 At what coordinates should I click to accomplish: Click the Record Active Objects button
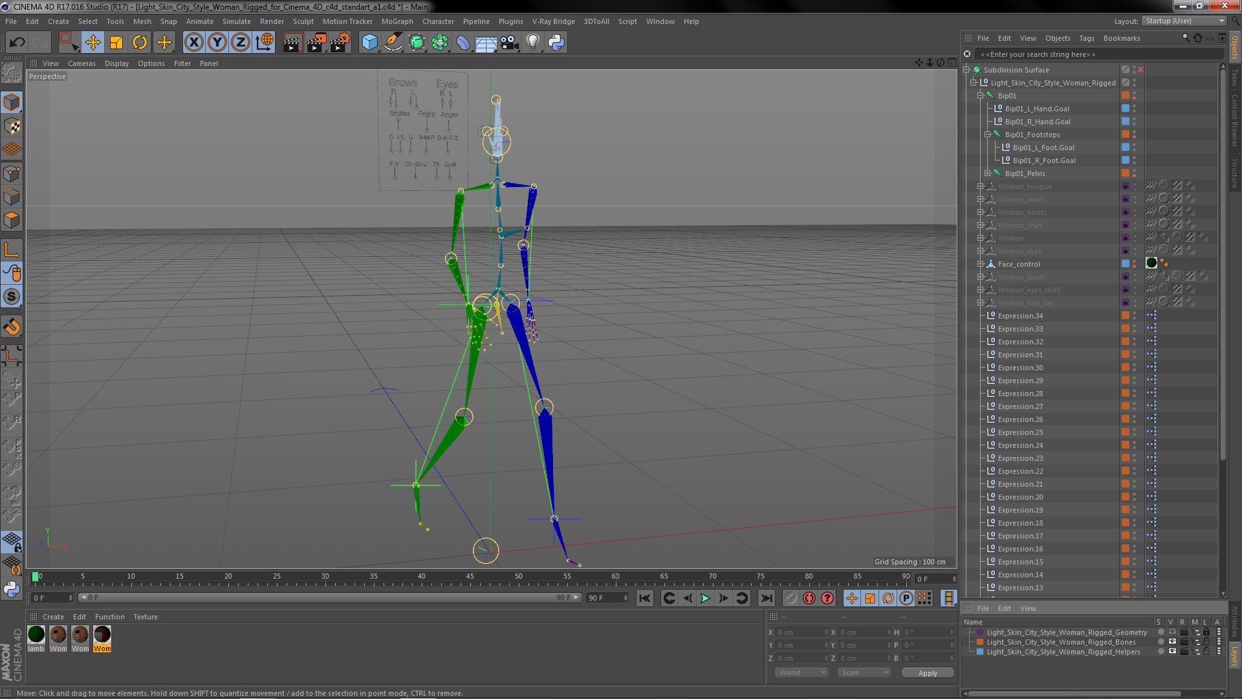point(790,599)
